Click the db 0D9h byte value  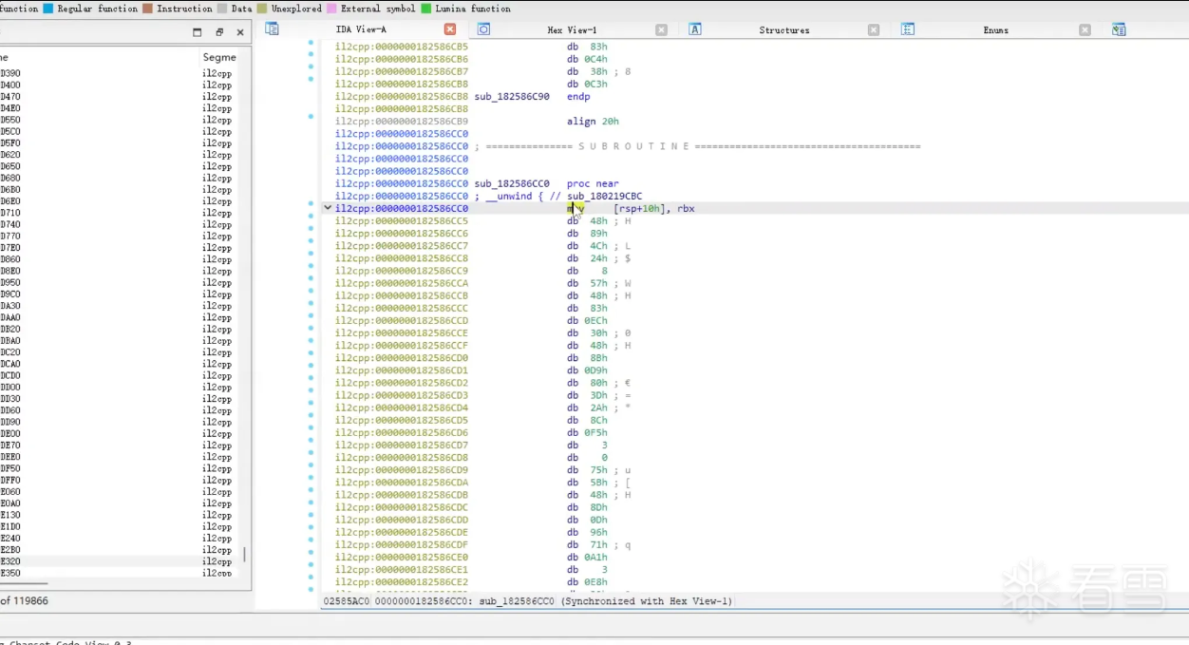coord(588,370)
